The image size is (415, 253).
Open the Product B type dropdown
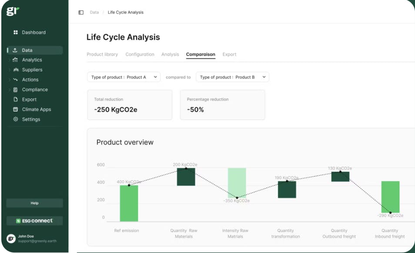pos(233,77)
